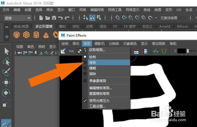Open the 建模 menu set dropdown
Image resolution: width=197 pixels, height=127 pixels.
click(17, 18)
